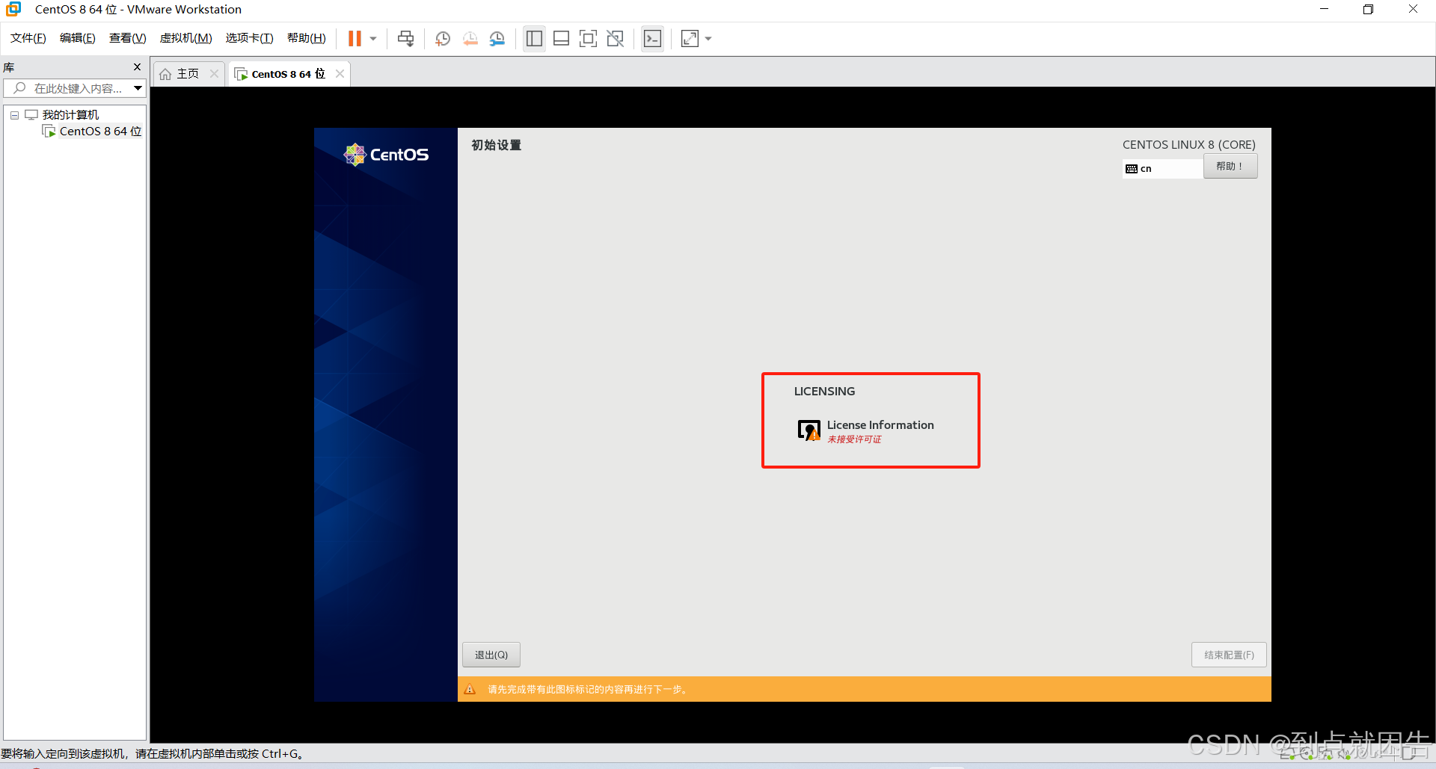
Task: Close the 主页 tab
Action: 215,73
